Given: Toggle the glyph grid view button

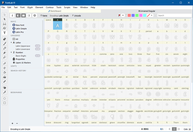Looking at the screenshot, I should 24,15.
